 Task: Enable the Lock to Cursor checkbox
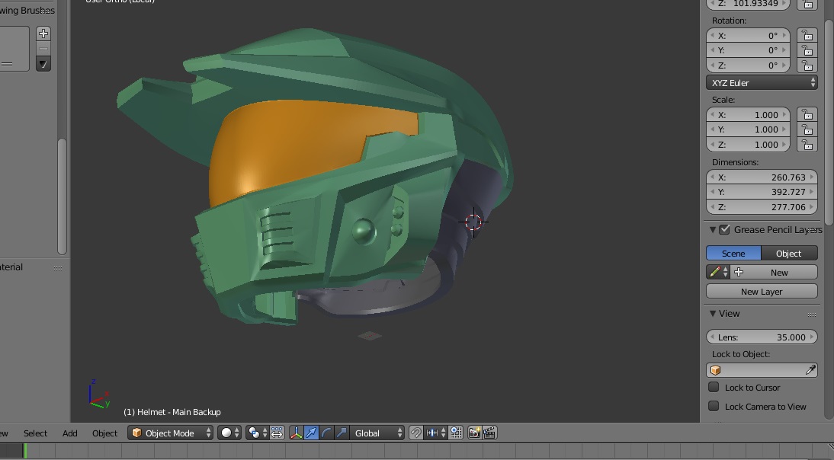pos(714,387)
